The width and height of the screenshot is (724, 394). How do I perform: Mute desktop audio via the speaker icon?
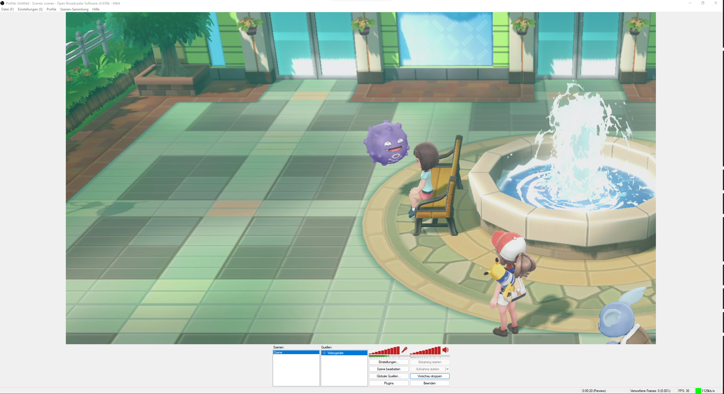pos(445,350)
